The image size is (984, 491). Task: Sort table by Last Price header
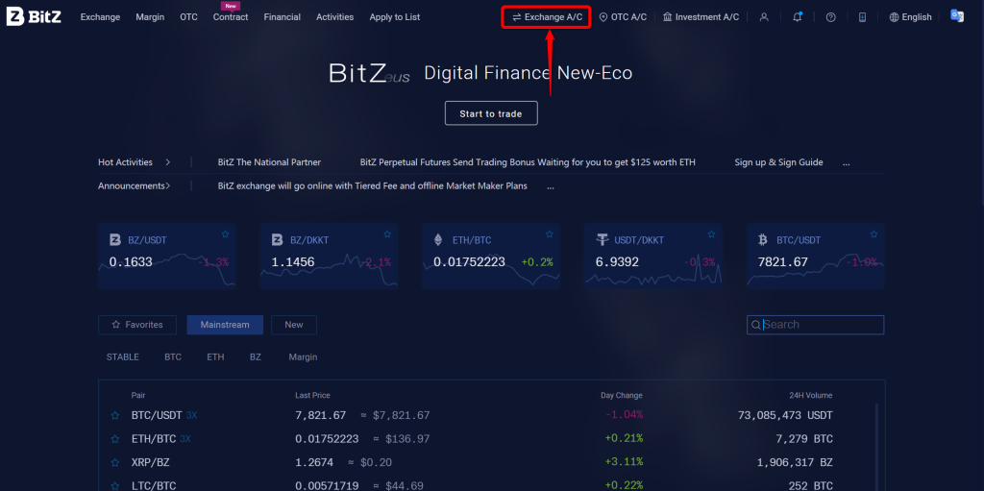click(x=312, y=396)
